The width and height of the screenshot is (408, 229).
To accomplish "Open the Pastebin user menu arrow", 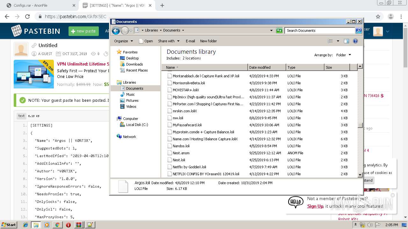I will (388, 31).
